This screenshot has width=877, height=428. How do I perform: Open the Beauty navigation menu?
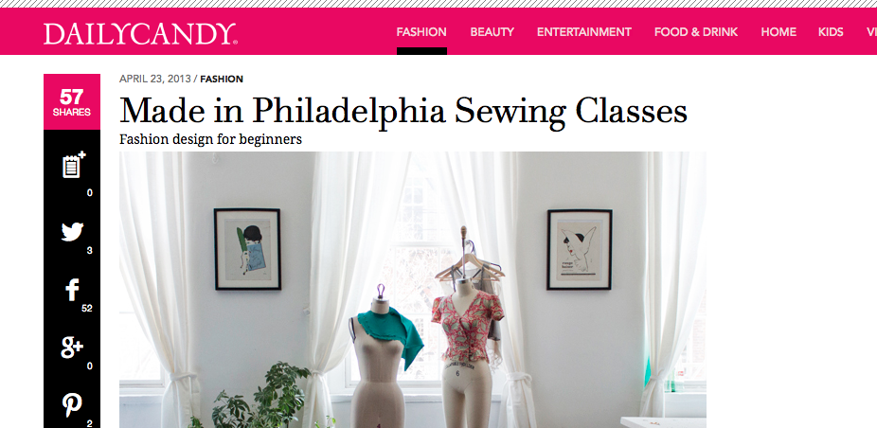click(492, 32)
